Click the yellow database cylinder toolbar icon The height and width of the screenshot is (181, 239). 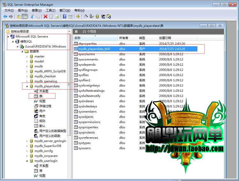click(x=98, y=17)
